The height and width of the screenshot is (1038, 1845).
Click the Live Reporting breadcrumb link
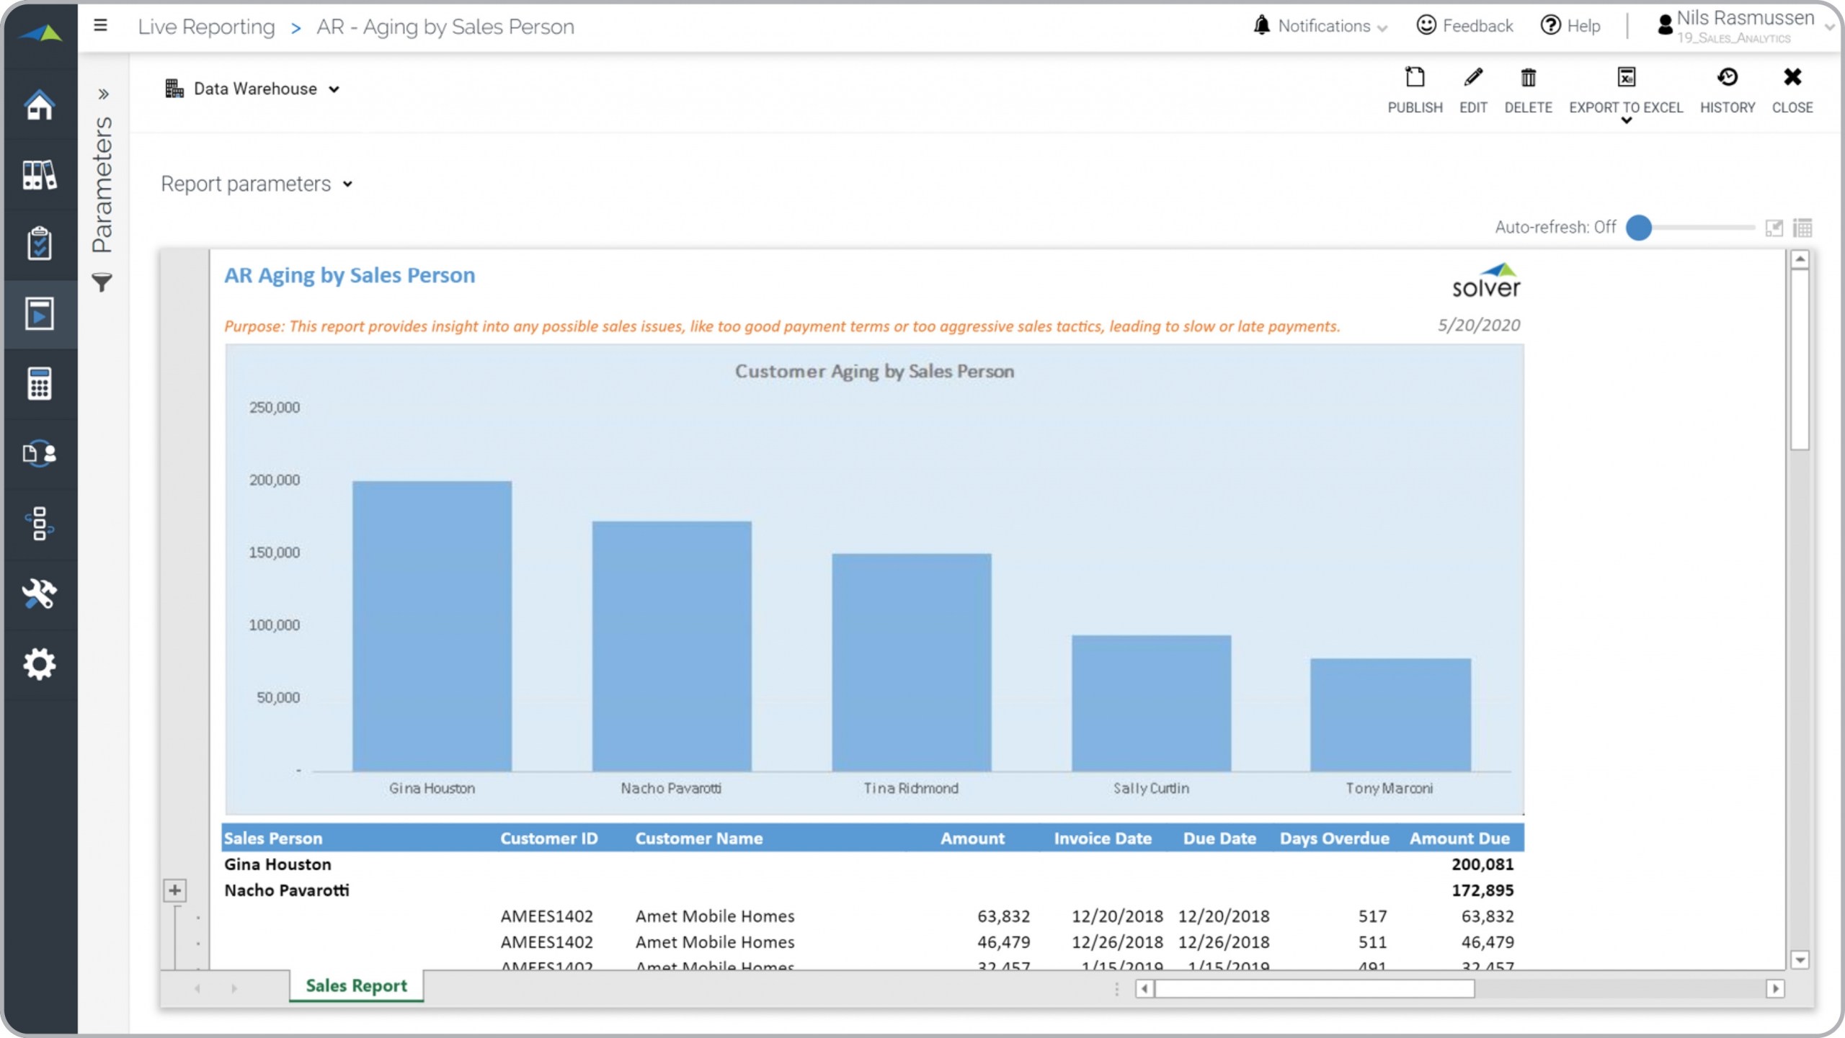click(206, 27)
